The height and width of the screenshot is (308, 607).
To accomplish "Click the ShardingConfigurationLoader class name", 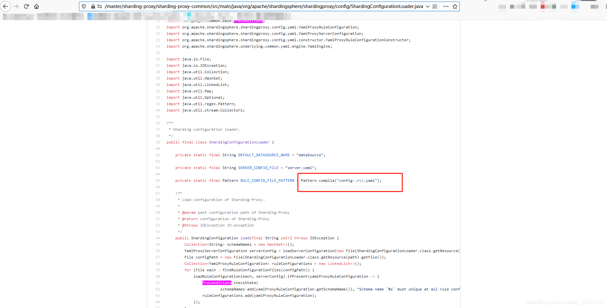I will point(239,142).
